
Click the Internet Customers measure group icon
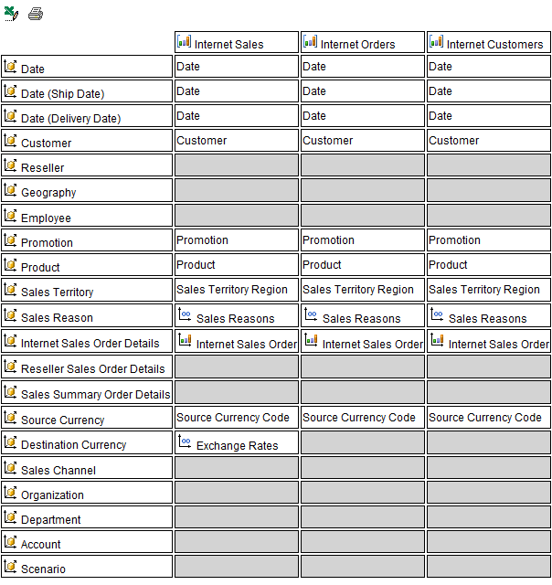[x=436, y=42]
